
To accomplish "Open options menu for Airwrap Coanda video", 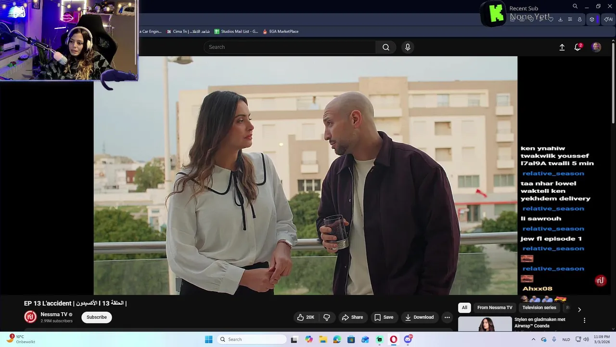I will point(584,320).
